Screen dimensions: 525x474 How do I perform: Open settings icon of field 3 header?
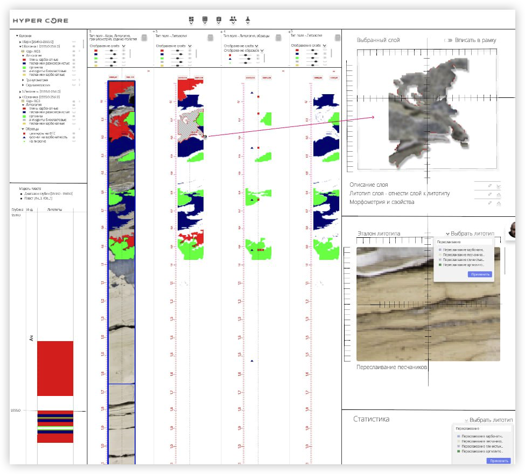pyautogui.click(x=210, y=38)
